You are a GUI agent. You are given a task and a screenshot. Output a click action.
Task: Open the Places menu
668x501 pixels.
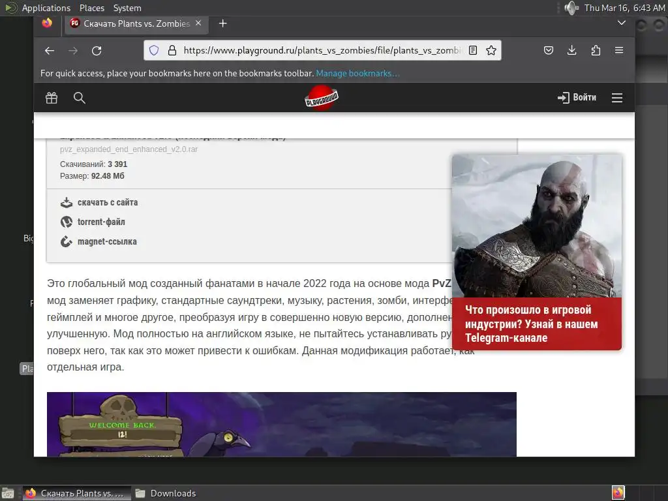pos(91,8)
